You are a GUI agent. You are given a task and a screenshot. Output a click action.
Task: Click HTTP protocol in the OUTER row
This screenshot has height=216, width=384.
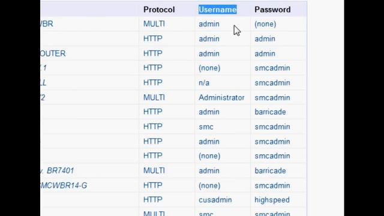tap(153, 53)
